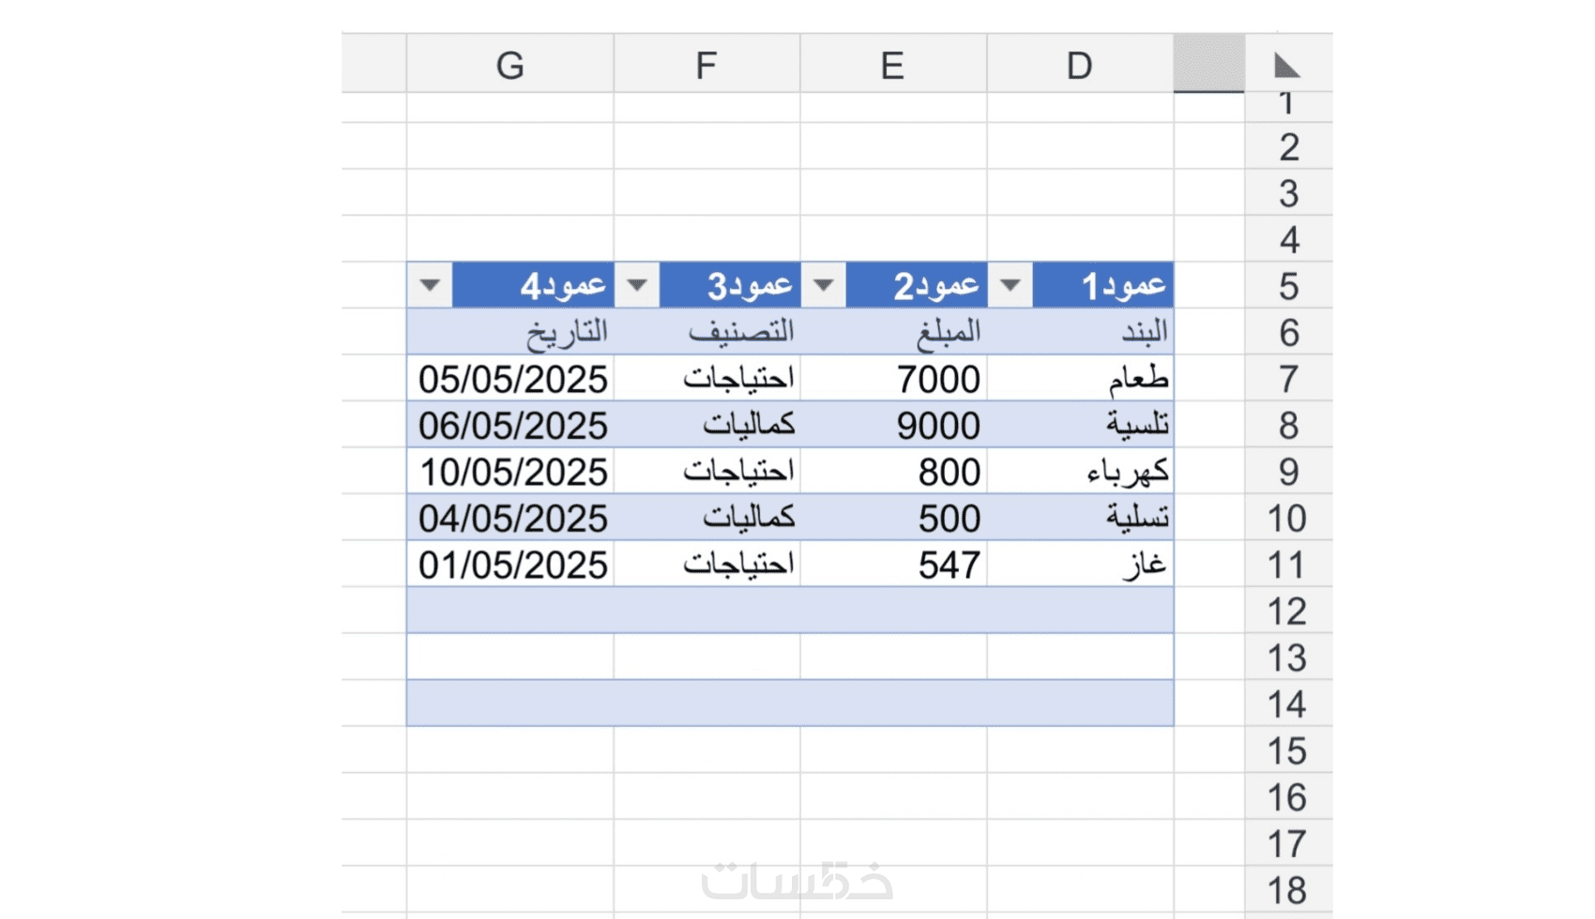Select the date cell 01/05/2025
Screen dimensions: 1595x919
tap(512, 565)
